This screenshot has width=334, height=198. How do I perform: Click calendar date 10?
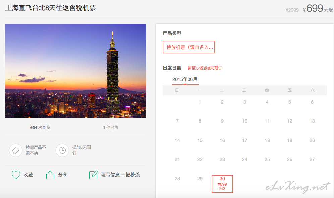245,121
